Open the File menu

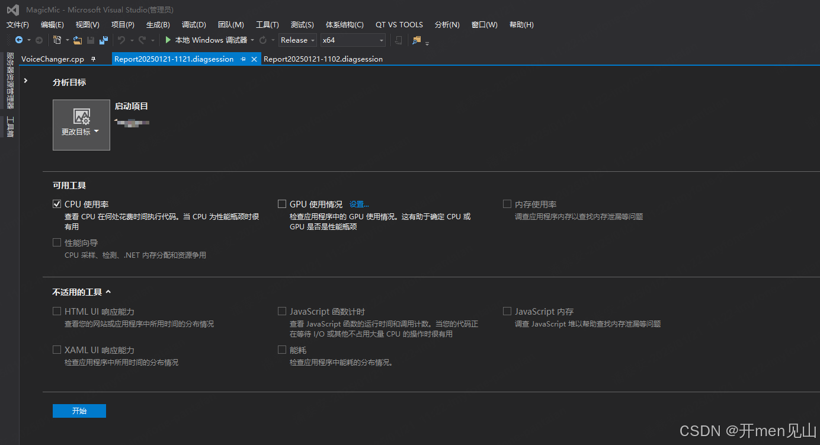[18, 25]
